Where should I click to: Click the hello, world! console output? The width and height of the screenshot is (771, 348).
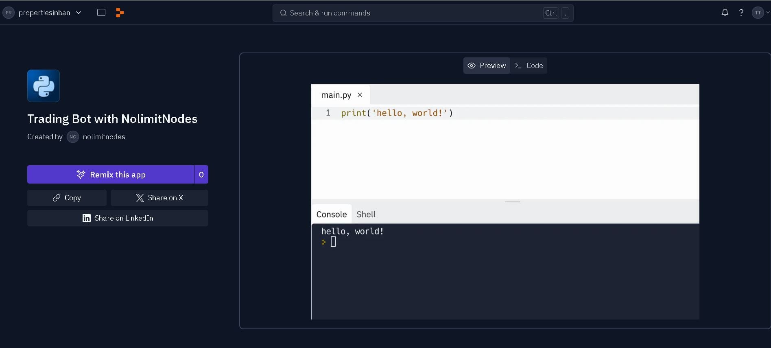(x=352, y=231)
